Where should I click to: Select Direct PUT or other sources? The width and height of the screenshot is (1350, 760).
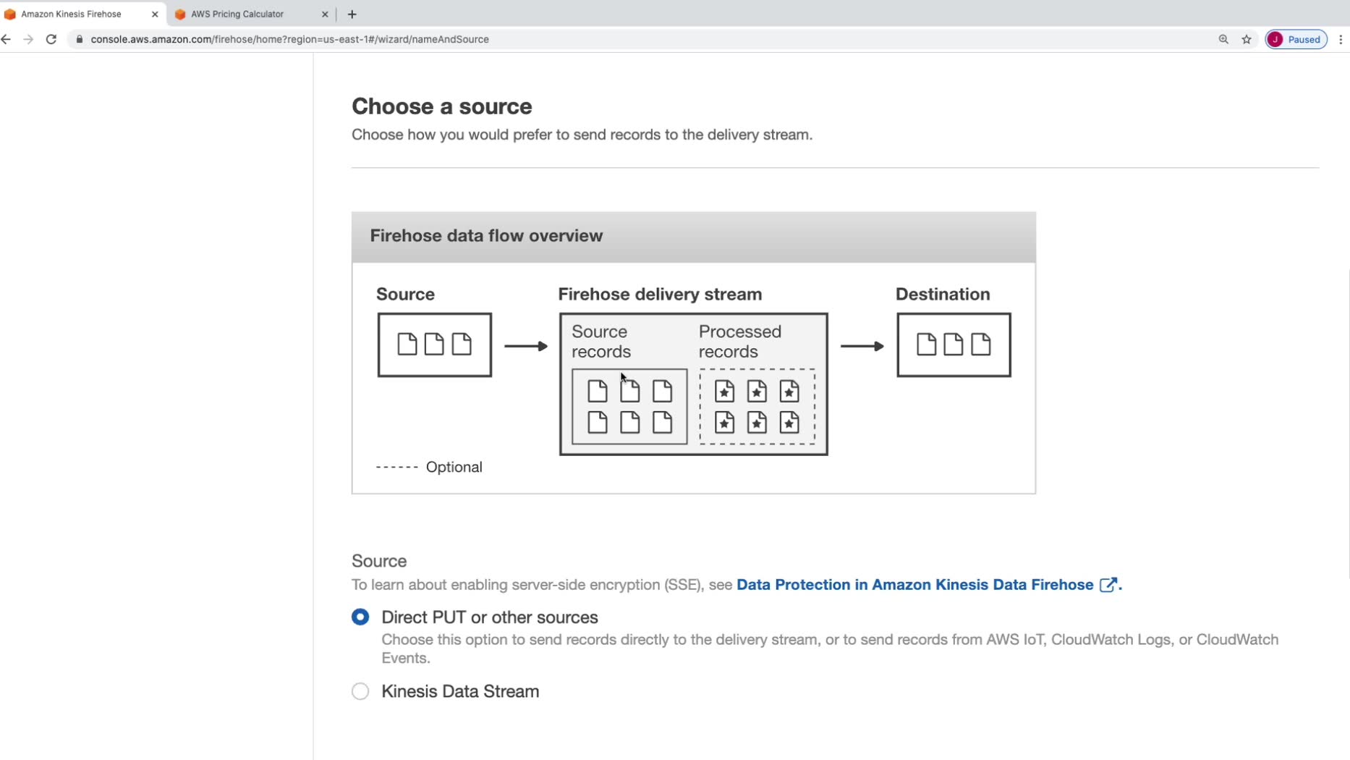pos(360,617)
